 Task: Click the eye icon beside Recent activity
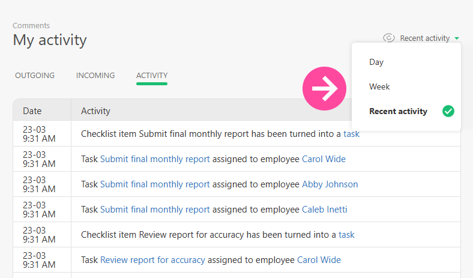click(389, 38)
